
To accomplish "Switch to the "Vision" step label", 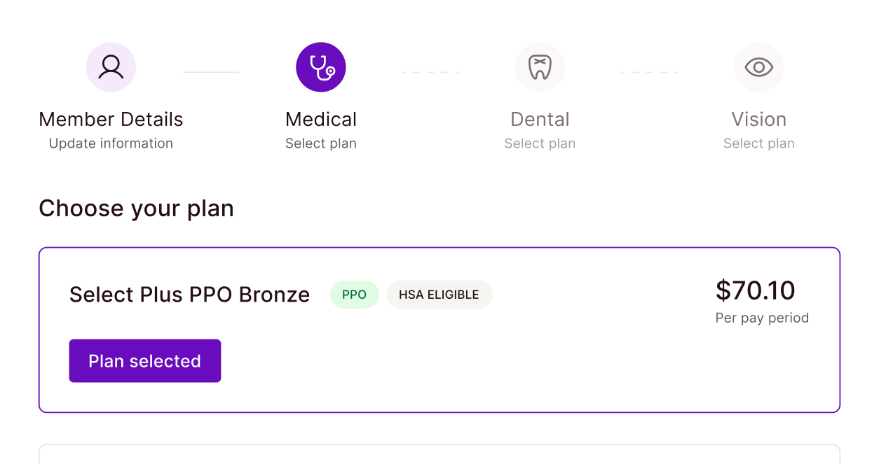I will (758, 120).
